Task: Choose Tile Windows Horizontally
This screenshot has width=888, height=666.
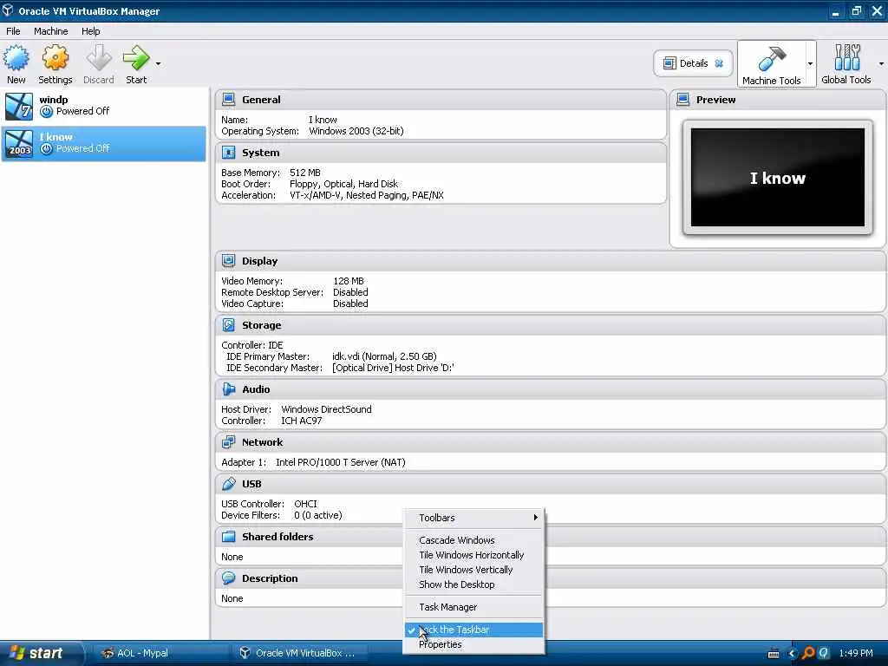Action: [x=474, y=555]
